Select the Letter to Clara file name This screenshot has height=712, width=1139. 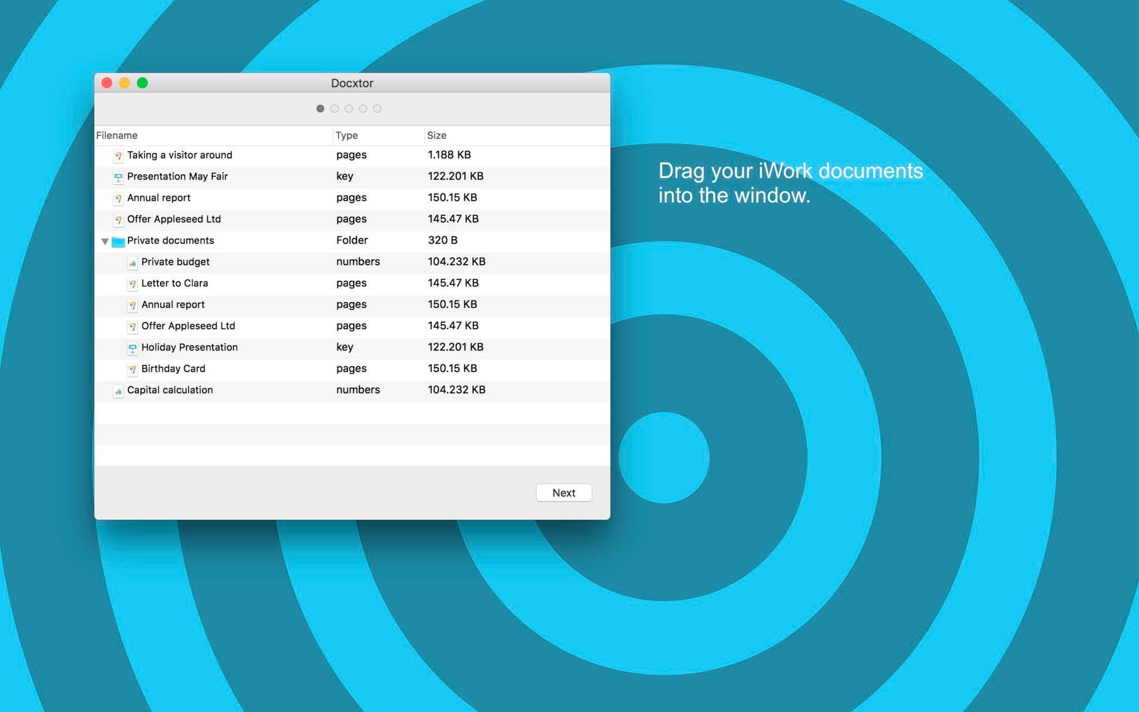175,283
